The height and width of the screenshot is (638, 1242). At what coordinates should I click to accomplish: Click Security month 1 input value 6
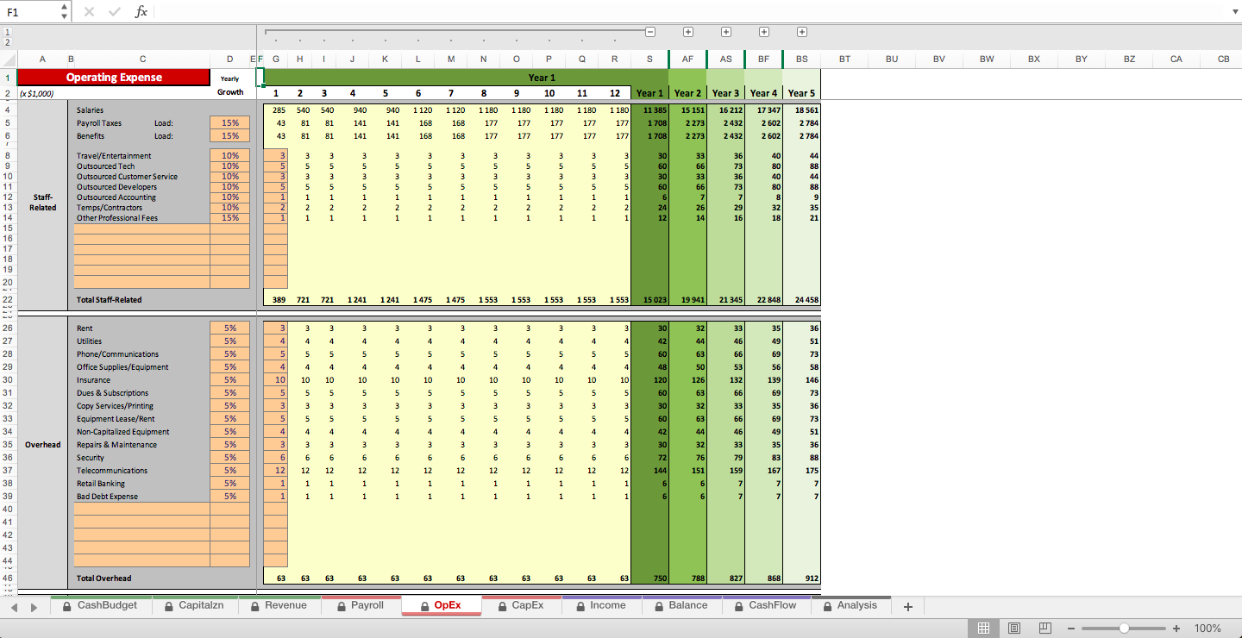point(275,458)
